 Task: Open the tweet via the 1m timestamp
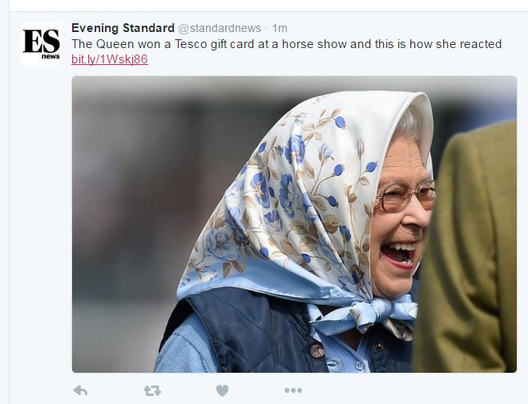[x=280, y=28]
